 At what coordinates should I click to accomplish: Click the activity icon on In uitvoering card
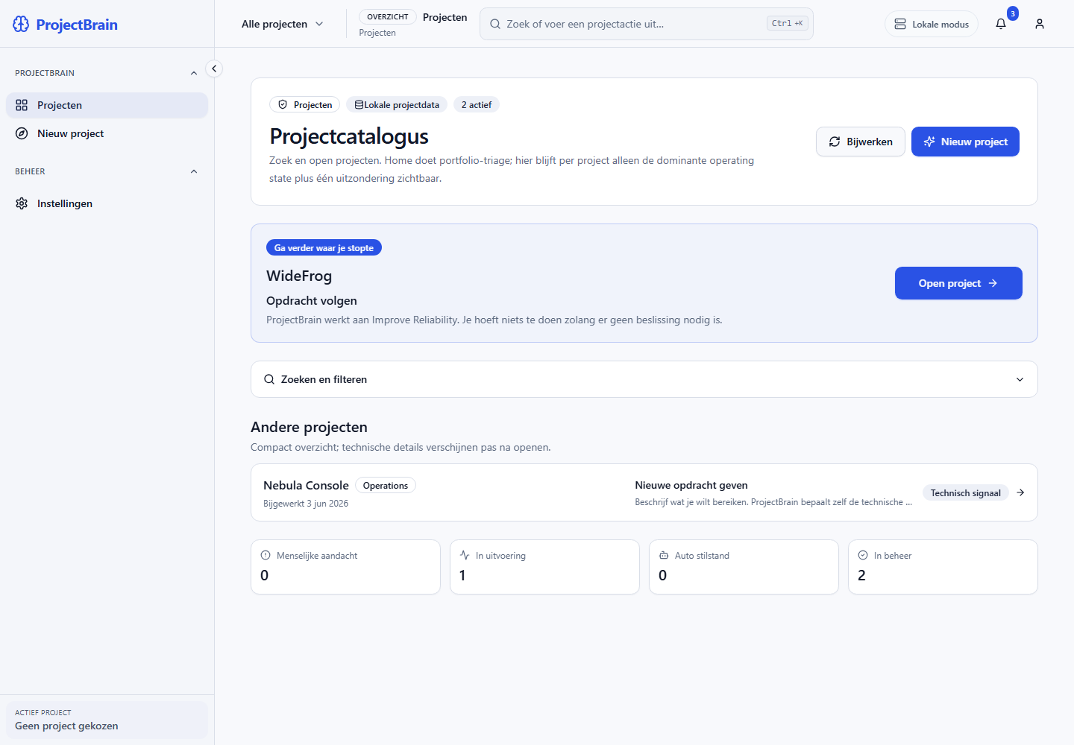465,555
